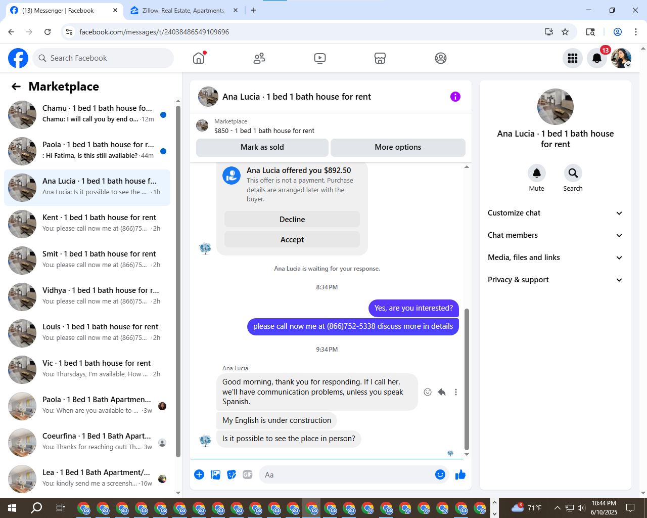The image size is (647, 518).
Task: Open Windows taskbar search
Action: point(36,508)
